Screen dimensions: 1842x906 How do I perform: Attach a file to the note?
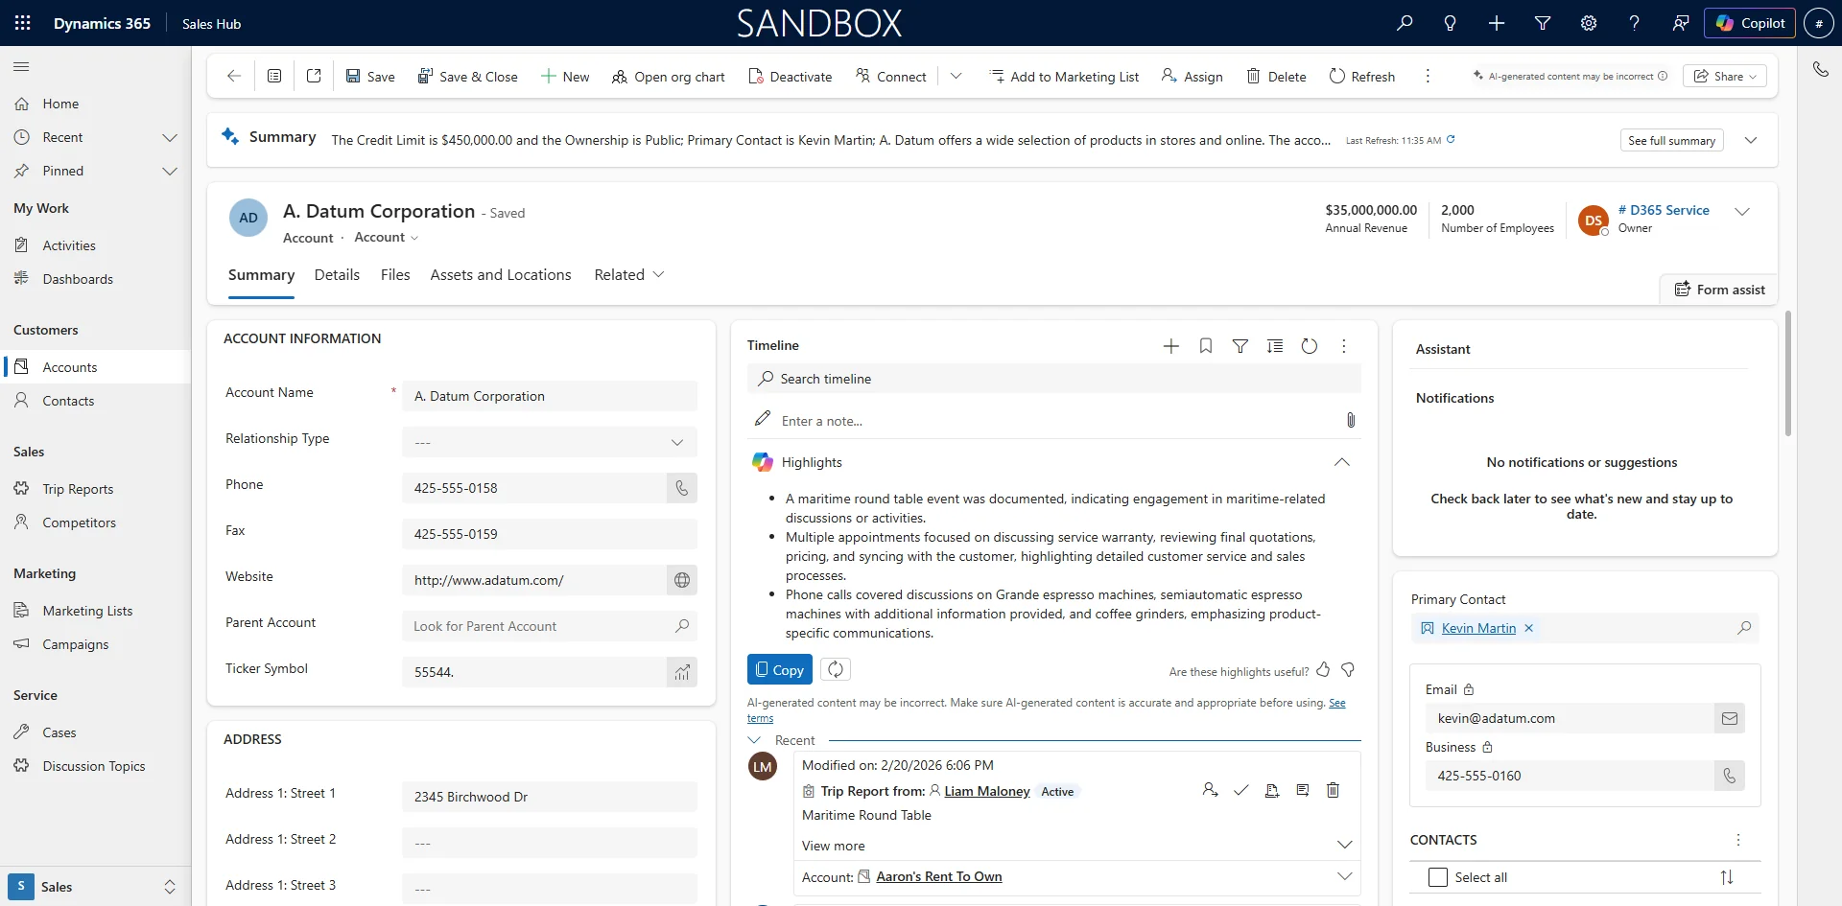(x=1351, y=420)
